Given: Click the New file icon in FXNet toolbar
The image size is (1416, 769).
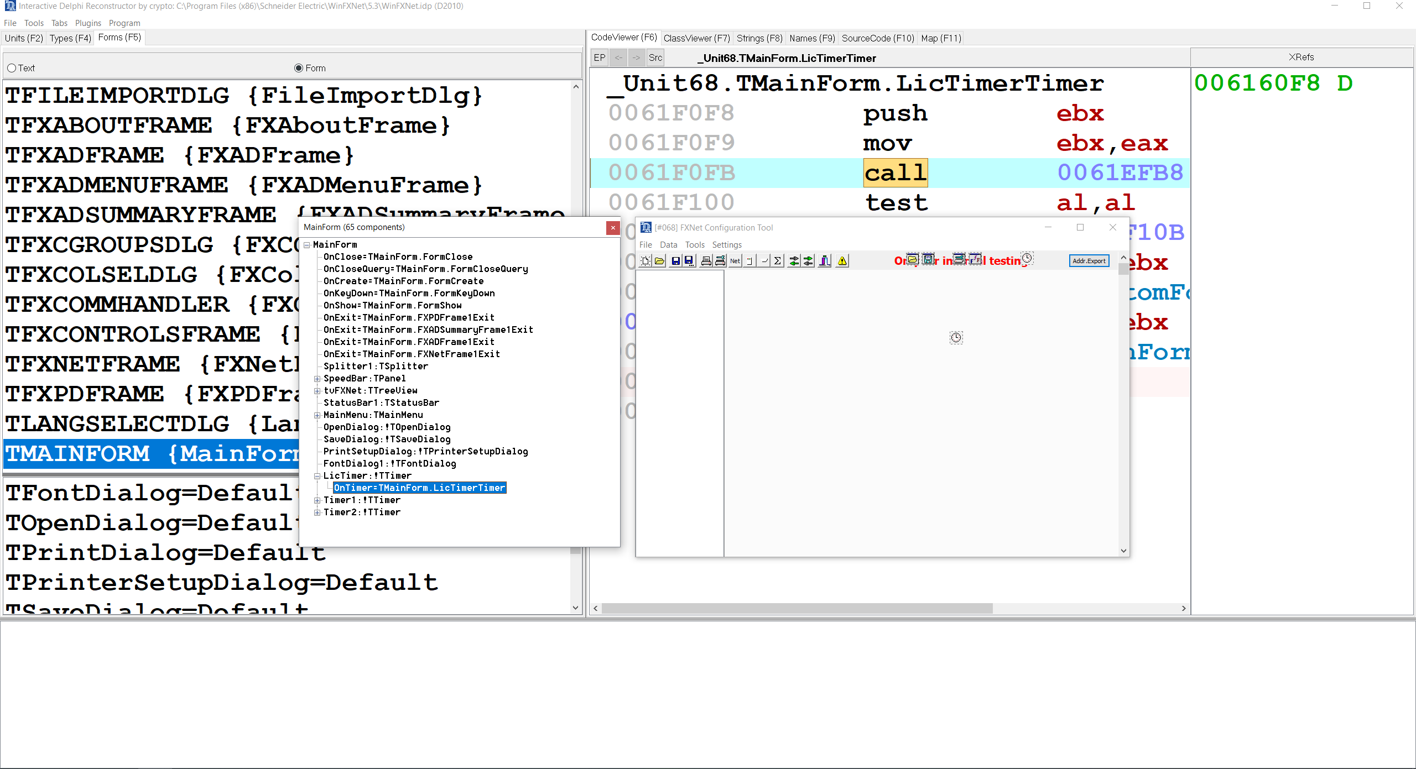Looking at the screenshot, I should [645, 261].
